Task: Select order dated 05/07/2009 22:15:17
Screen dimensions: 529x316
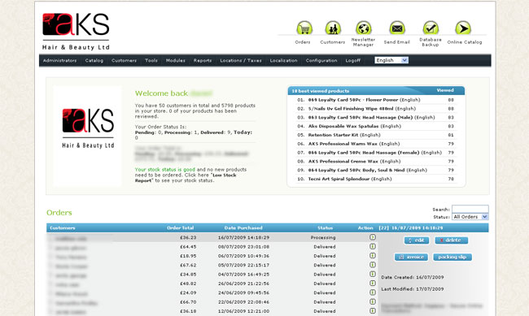Action: click(x=243, y=265)
